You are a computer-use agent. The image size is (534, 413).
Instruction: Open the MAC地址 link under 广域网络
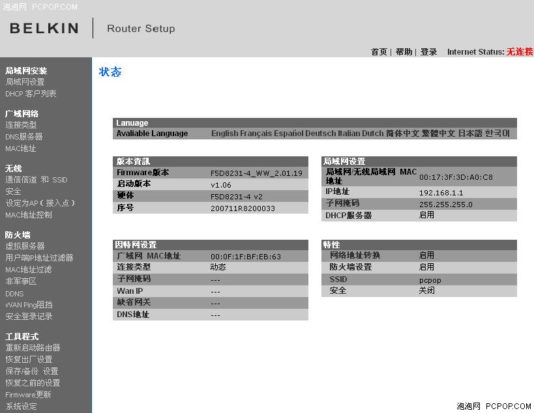point(20,149)
